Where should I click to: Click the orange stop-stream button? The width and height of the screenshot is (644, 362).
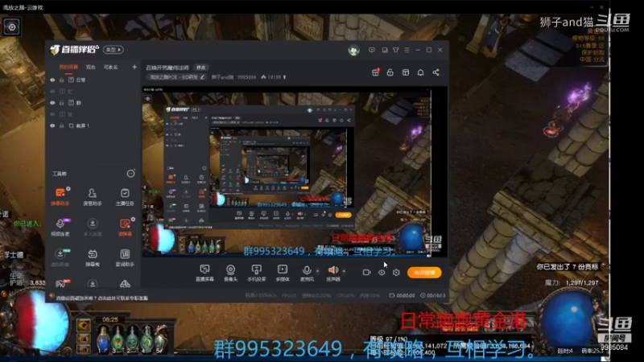point(424,273)
